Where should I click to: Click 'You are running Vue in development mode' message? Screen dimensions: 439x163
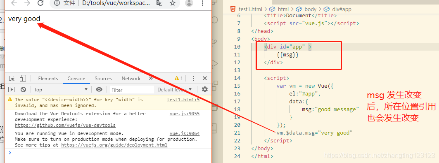pyautogui.click(x=69, y=133)
